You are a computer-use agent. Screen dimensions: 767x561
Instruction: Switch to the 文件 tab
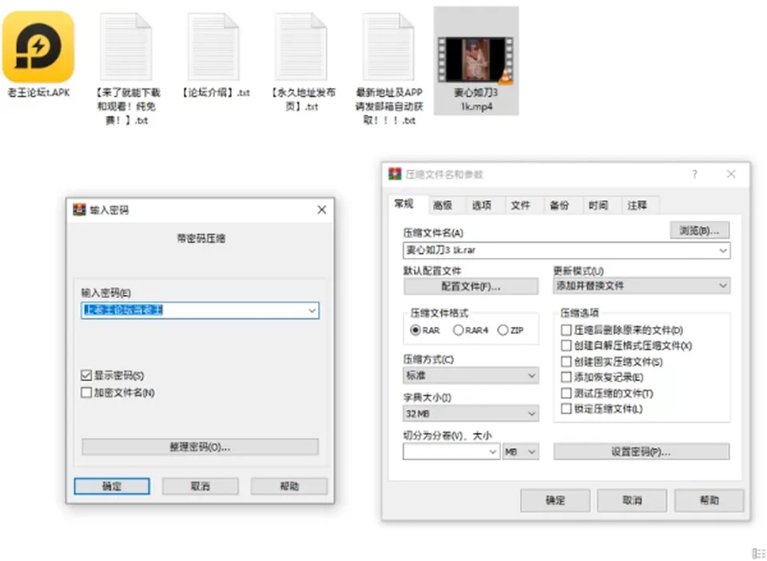520,205
